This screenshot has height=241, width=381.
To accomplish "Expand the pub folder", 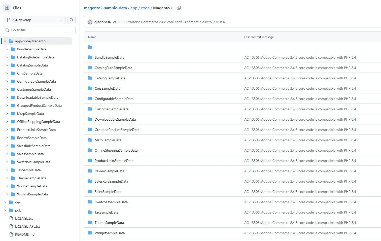I will (x=5, y=210).
